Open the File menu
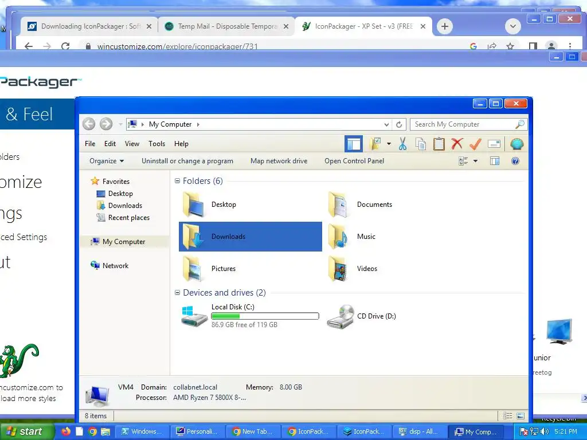 90,144
